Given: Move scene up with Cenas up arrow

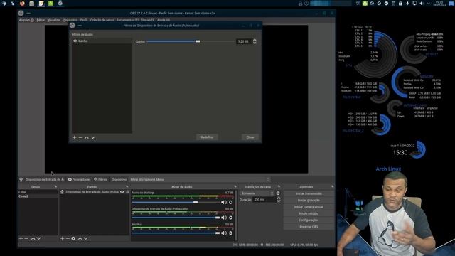Looking at the screenshot, I should tap(33, 238).
